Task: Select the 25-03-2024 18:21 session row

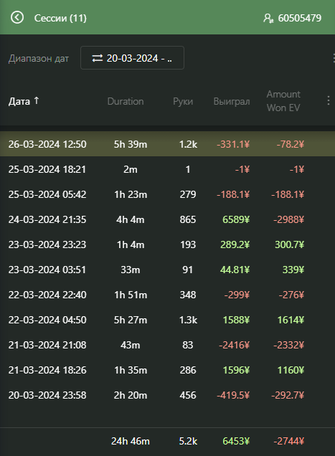Action: 167,169
